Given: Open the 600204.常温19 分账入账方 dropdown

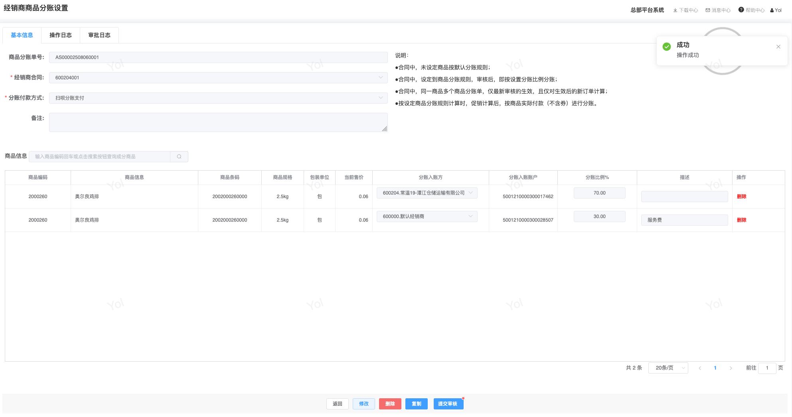Looking at the screenshot, I should point(427,193).
